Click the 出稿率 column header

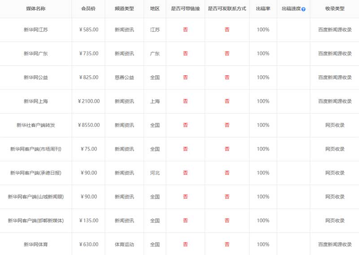click(x=263, y=9)
